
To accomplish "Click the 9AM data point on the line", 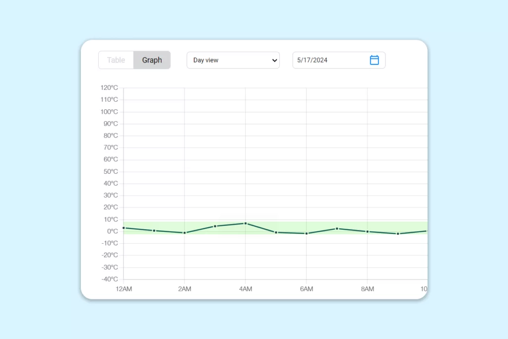I will [x=398, y=234].
